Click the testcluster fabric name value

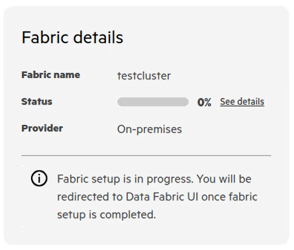tap(144, 76)
